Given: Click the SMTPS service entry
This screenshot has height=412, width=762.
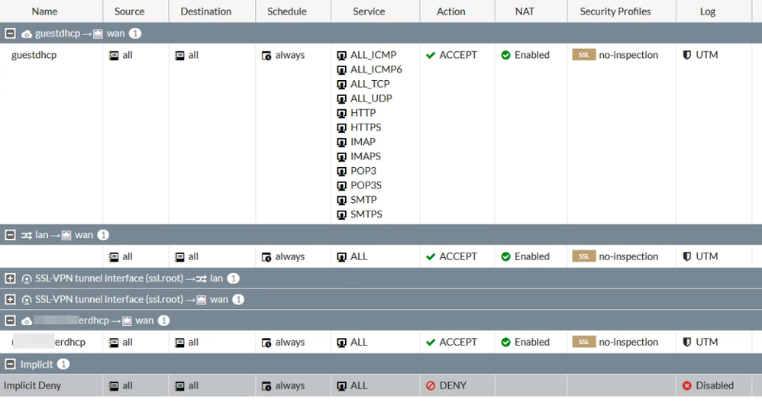Looking at the screenshot, I should point(360,214).
